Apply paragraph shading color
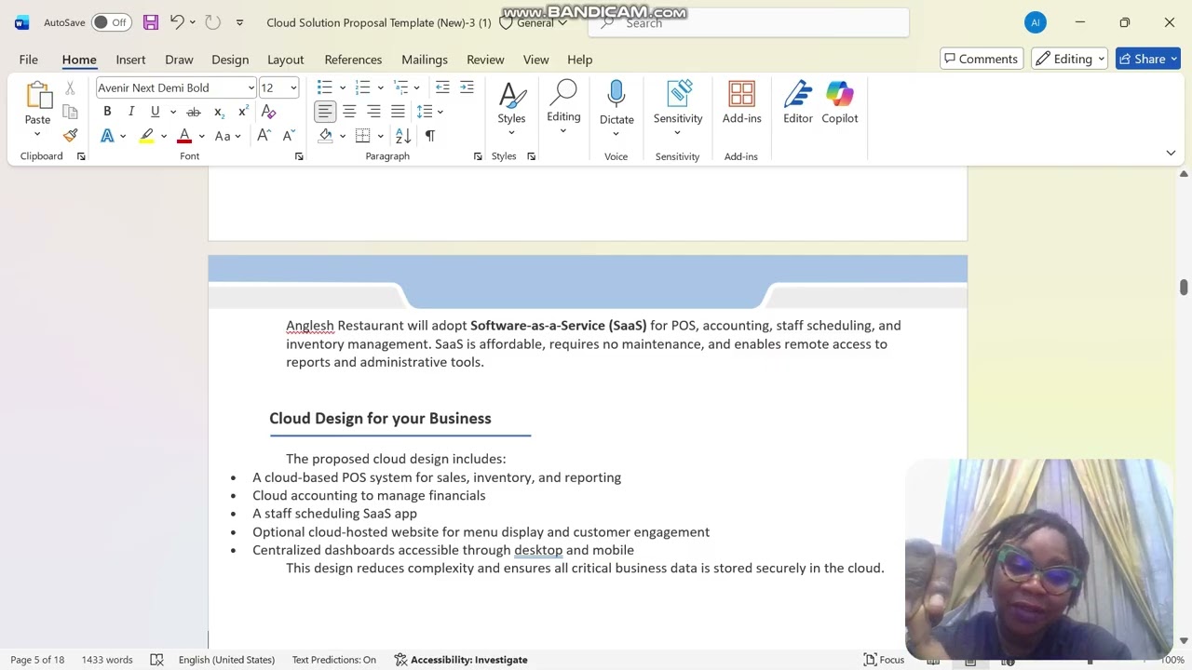The image size is (1192, 670). [325, 136]
